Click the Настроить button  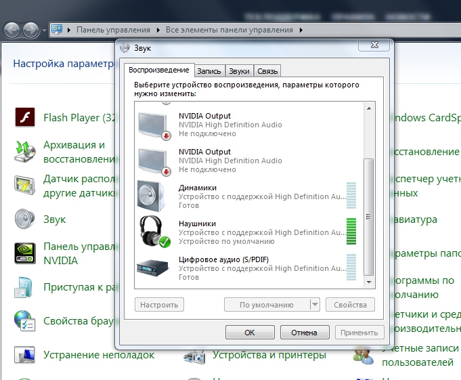tap(159, 305)
